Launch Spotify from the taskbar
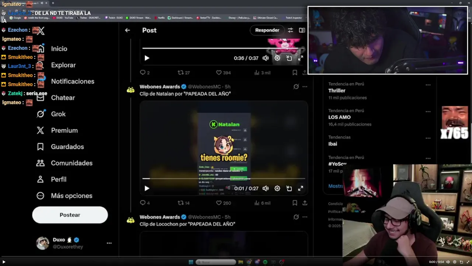This screenshot has height=266, width=472. (x=265, y=262)
